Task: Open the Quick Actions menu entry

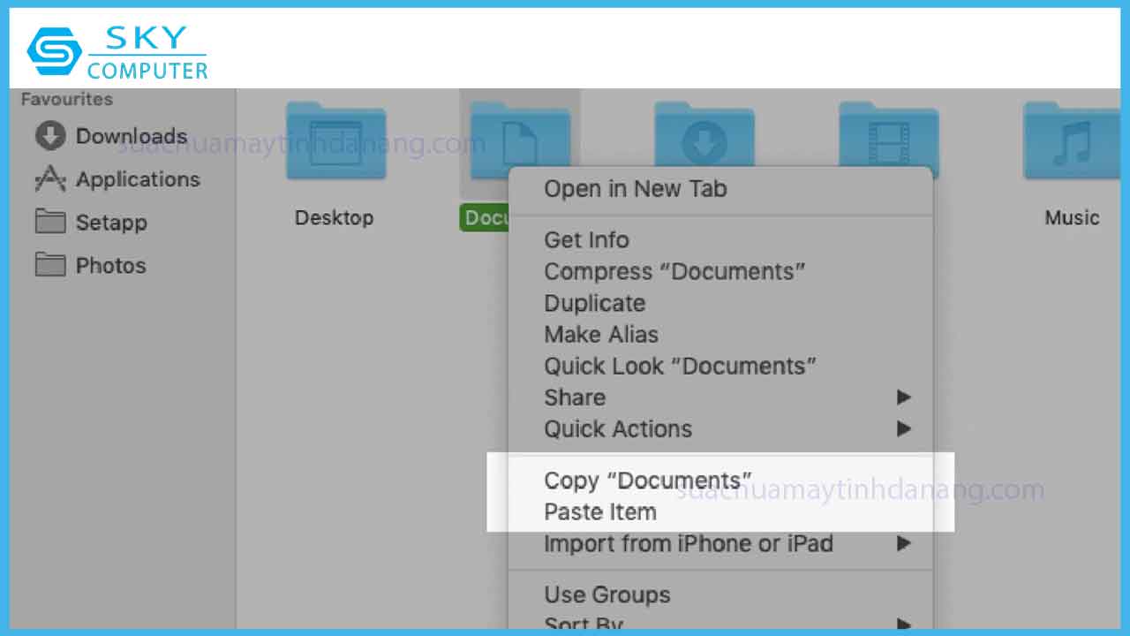Action: pyautogui.click(x=720, y=429)
